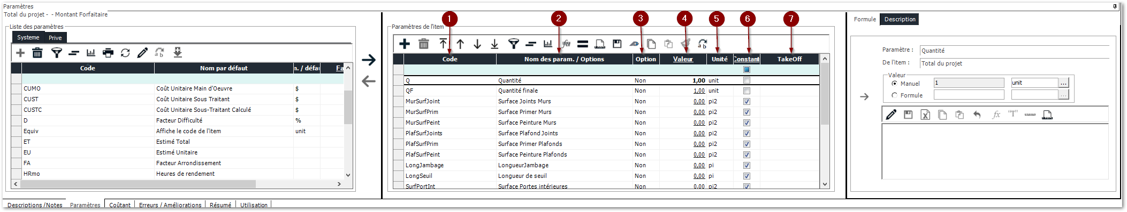Click copy pages icon in formula editor toolbar
Viewport: 1127px width, 212px height.
pyautogui.click(x=942, y=115)
